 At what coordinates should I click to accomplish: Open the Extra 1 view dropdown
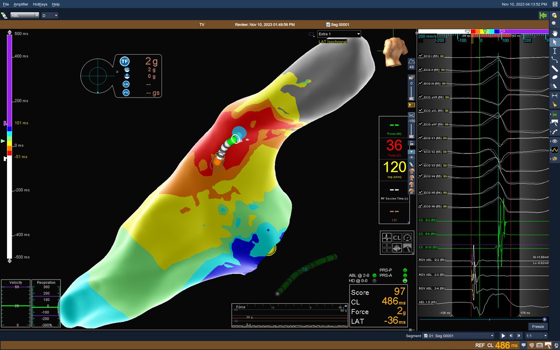339,34
